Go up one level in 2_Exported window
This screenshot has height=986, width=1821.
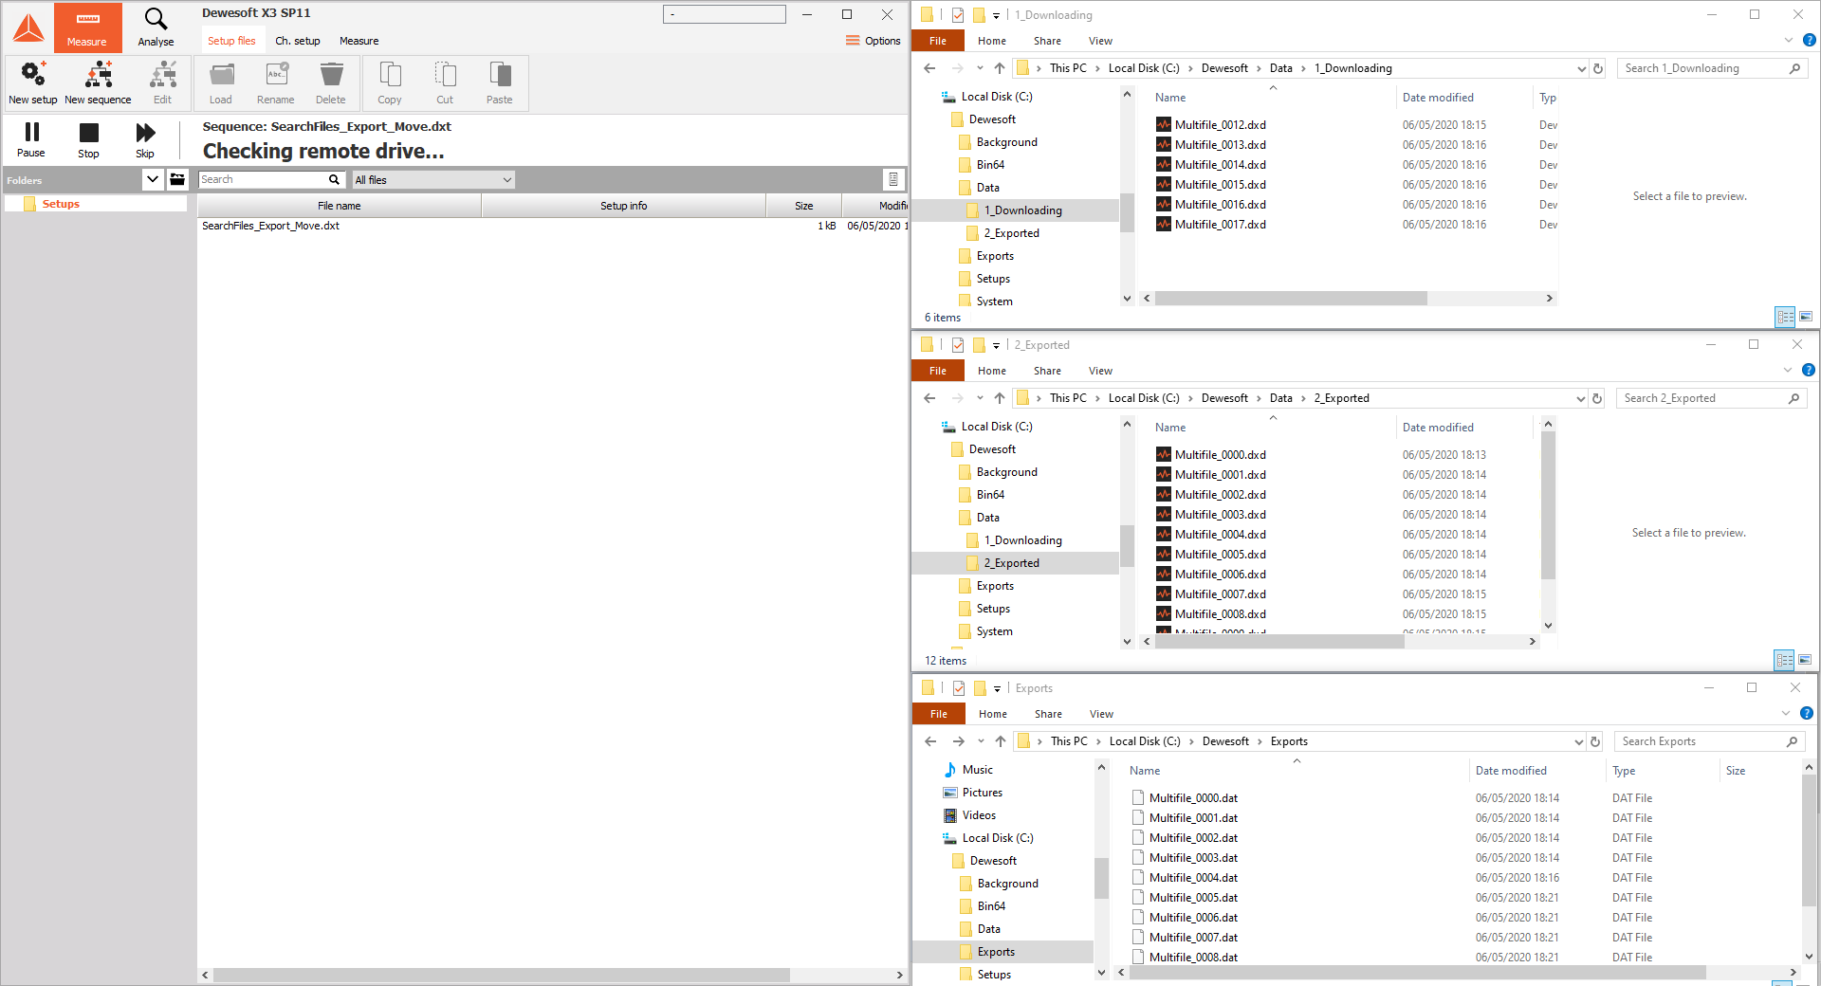(1000, 398)
